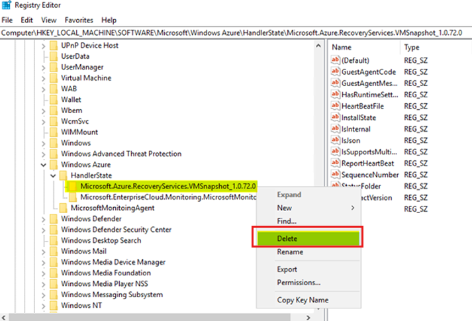This screenshot has height=321, width=472.
Task: Click the folder icon of MicrosoftMonitoingAgent key
Action: 63,208
